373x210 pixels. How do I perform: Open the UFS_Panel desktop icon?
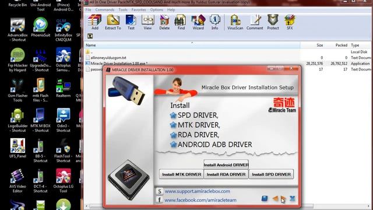(x=17, y=149)
